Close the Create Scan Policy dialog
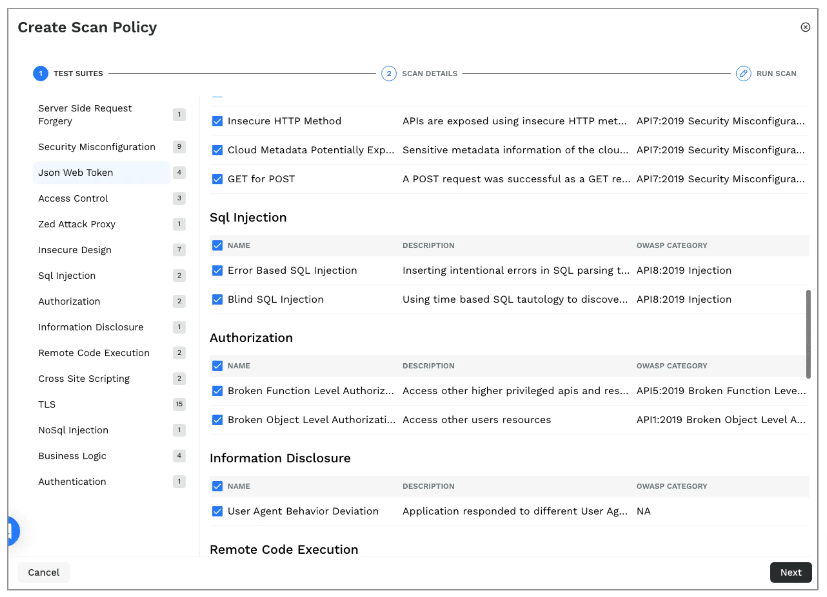Image resolution: width=827 pixels, height=597 pixels. click(805, 27)
